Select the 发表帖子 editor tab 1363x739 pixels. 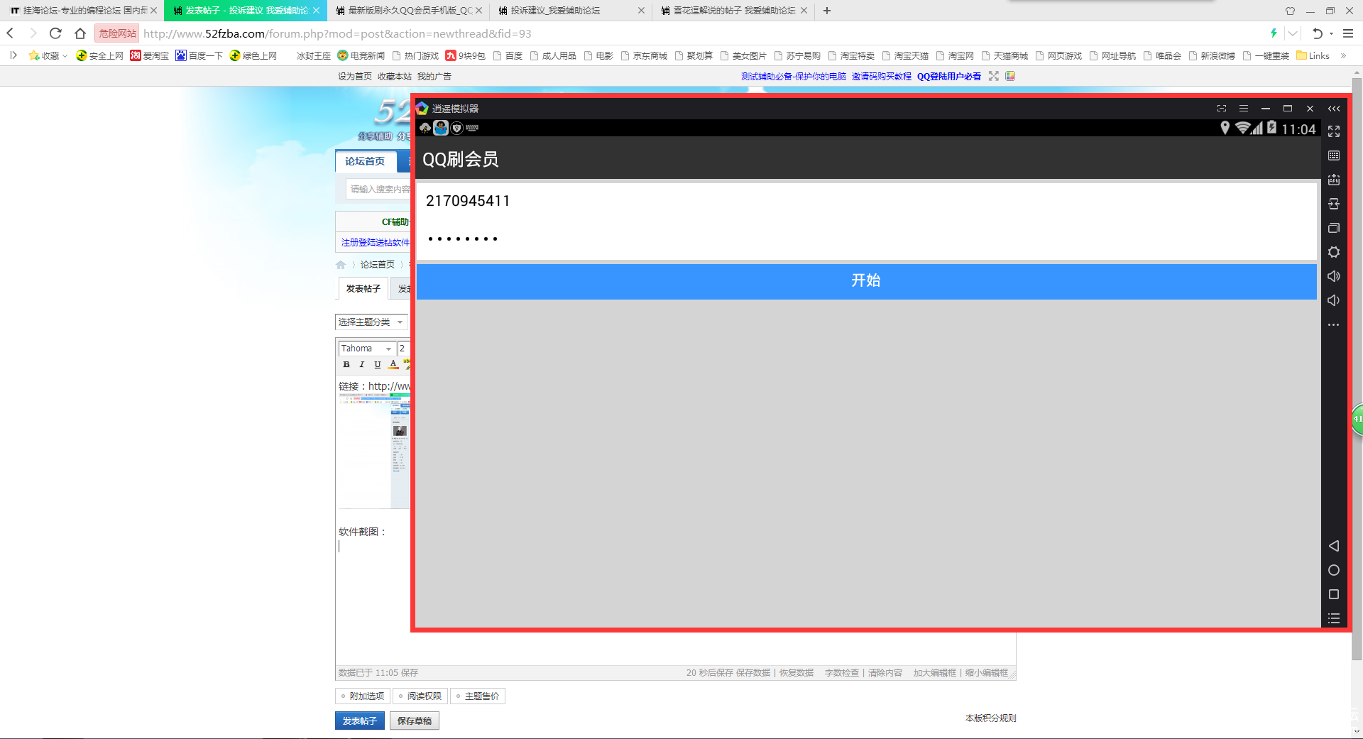pyautogui.click(x=363, y=289)
